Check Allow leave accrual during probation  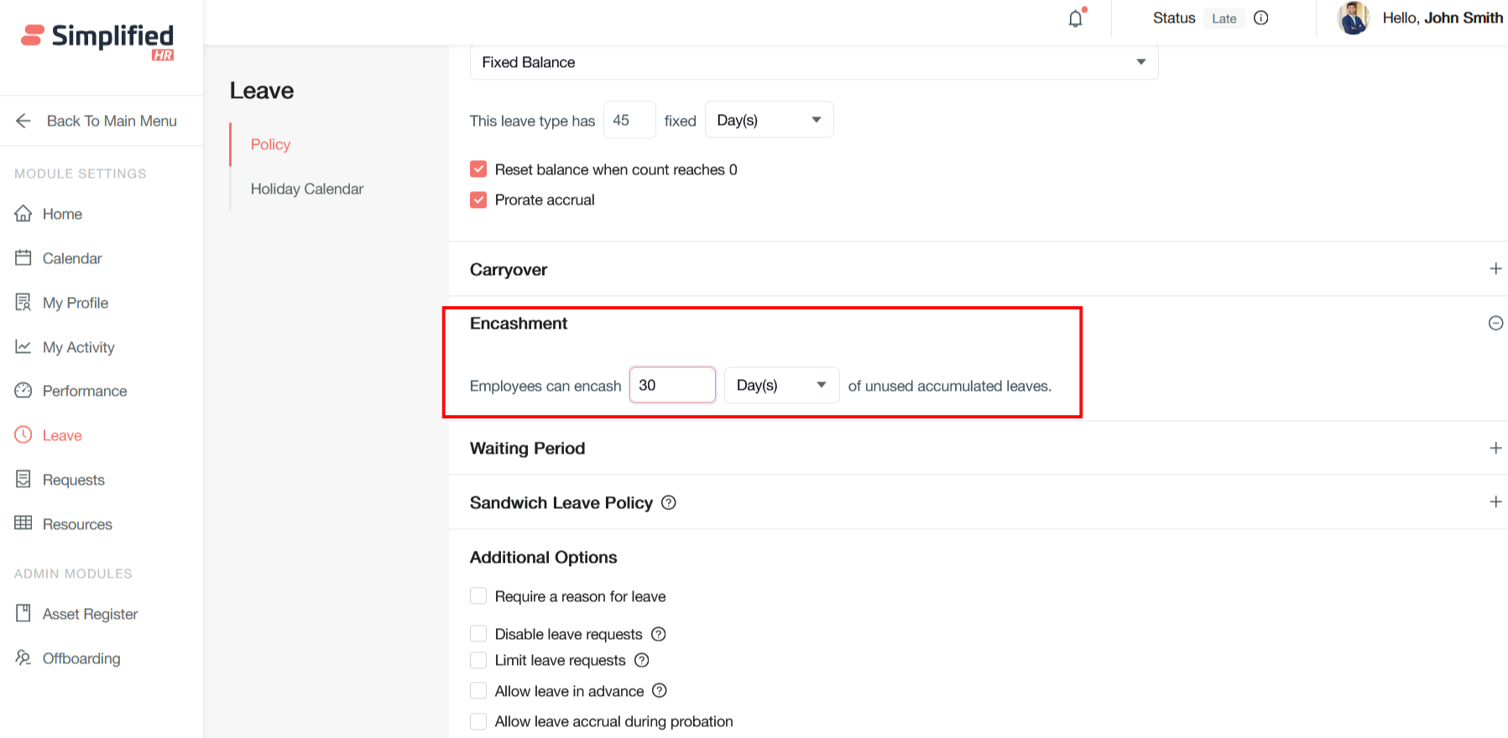pos(478,721)
